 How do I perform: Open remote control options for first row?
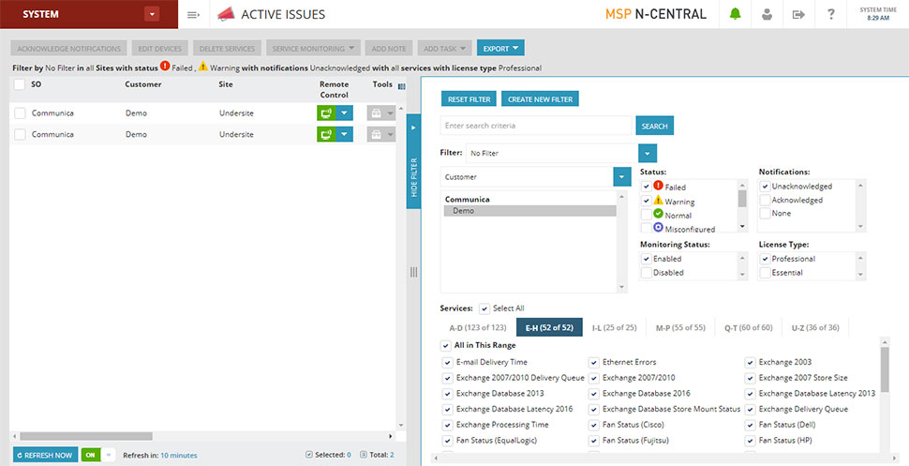[x=344, y=113]
